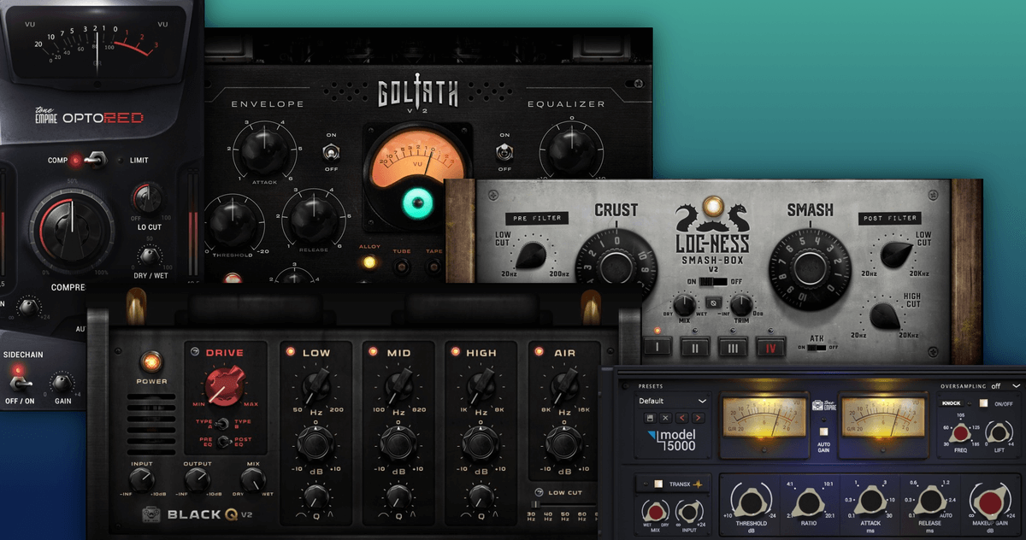
Task: Click the save preset icon in Model 5000
Action: [x=650, y=418]
